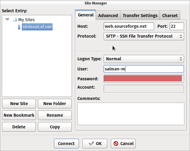The image size is (190, 151).
Task: Go to the General tab
Action: (x=85, y=15)
